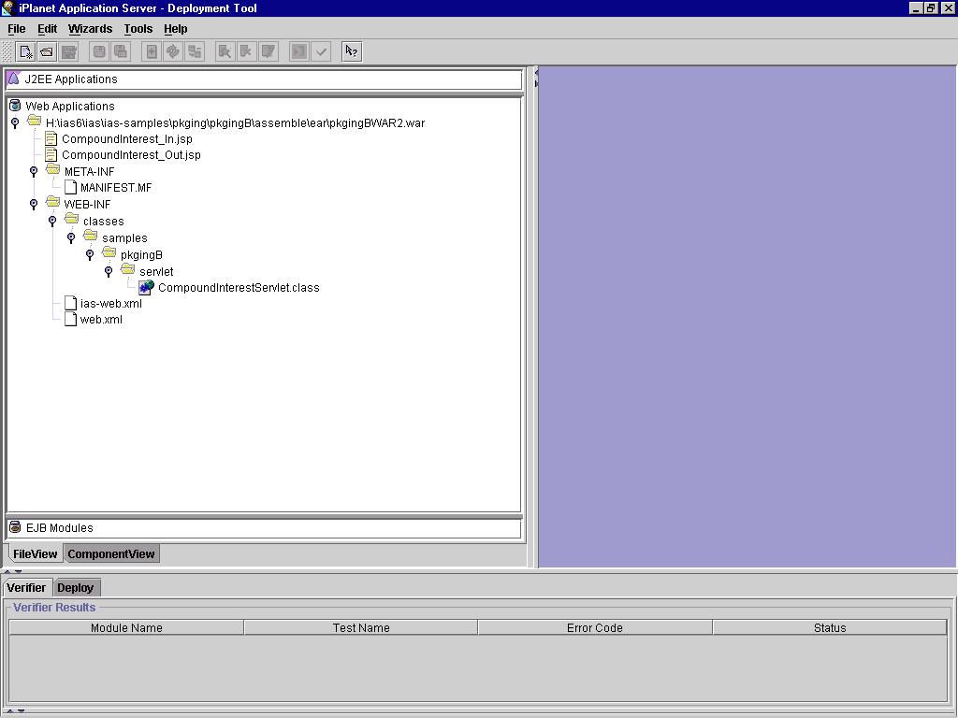
Task: Collapse the pkgingBWAR2.war root node
Action: coord(15,123)
